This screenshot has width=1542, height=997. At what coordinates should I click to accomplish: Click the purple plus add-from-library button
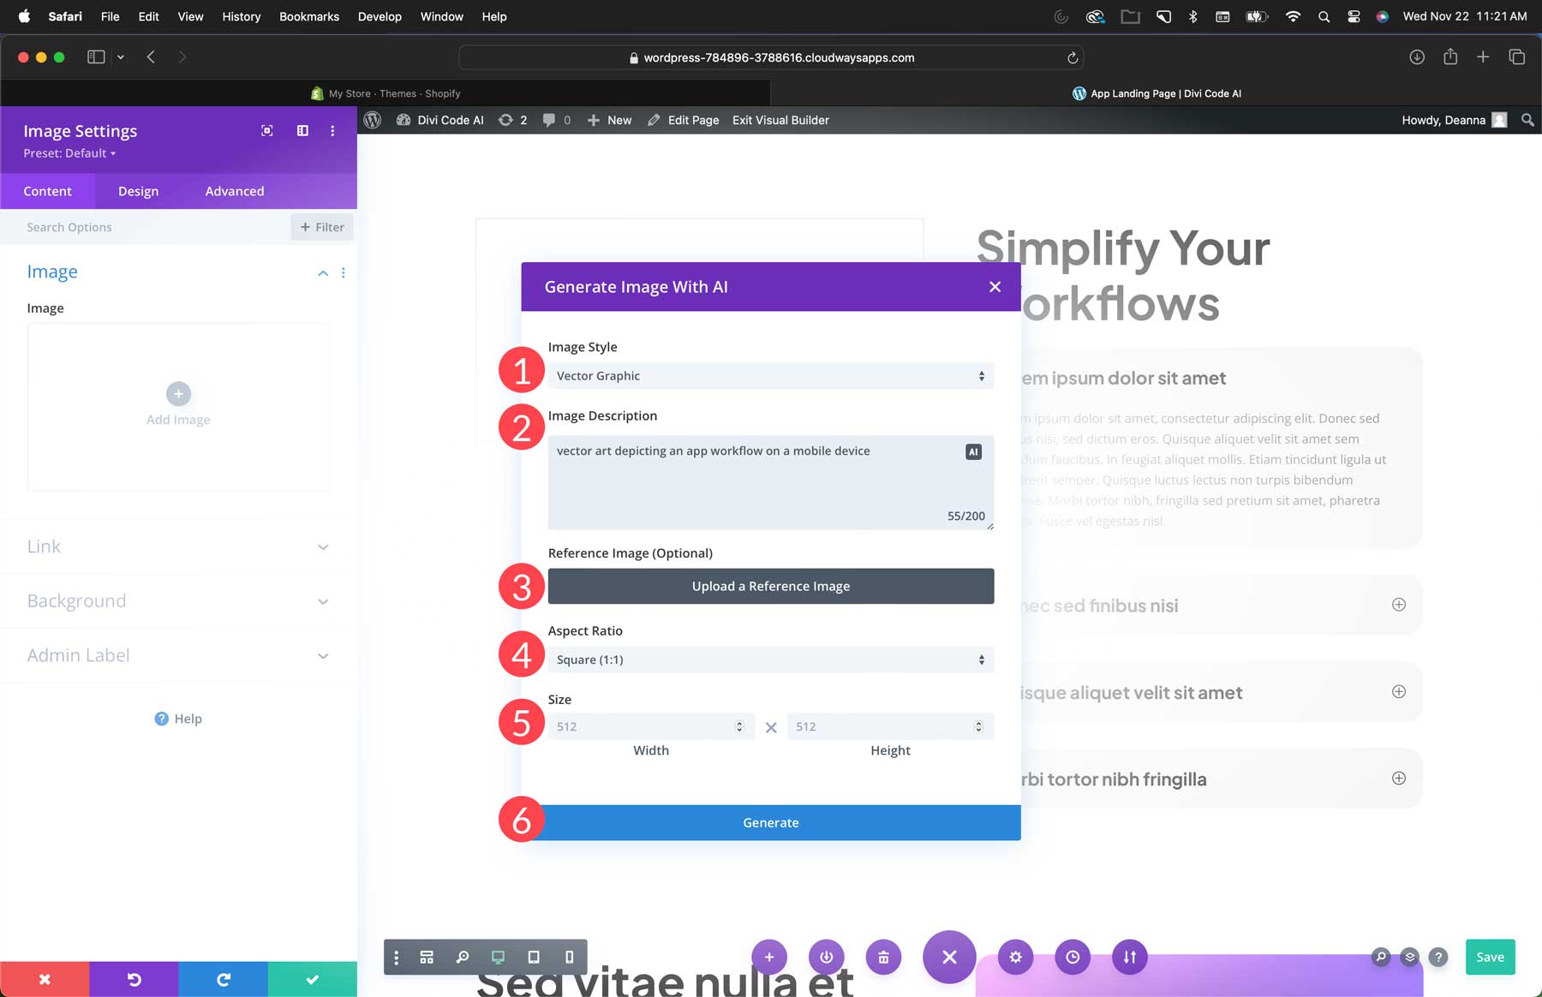coord(769,957)
